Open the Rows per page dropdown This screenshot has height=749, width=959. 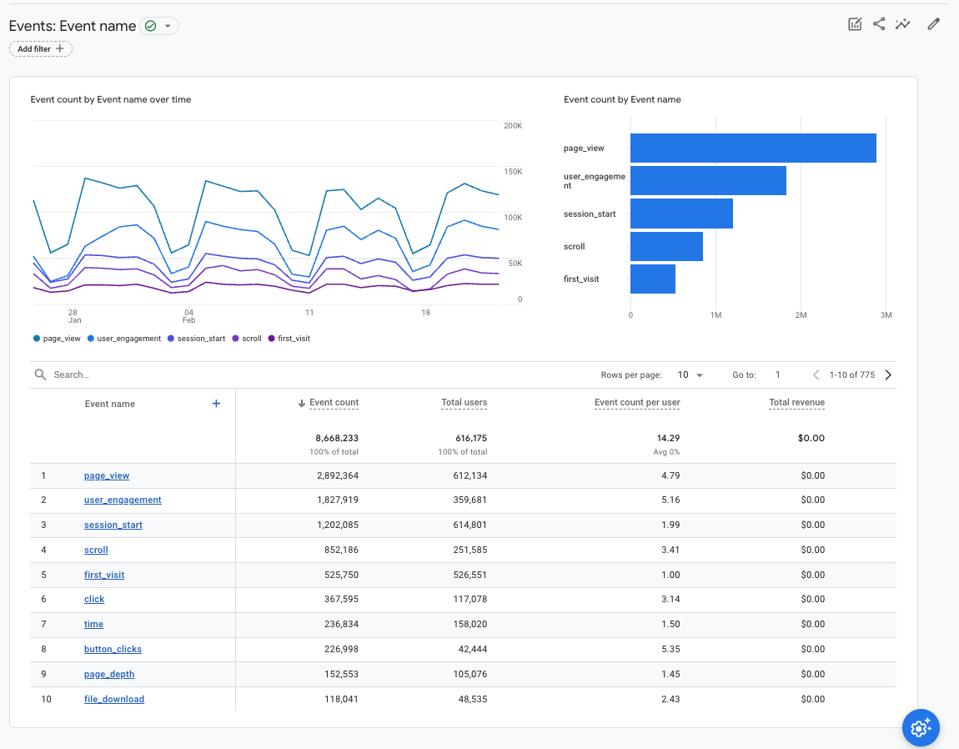click(x=690, y=374)
